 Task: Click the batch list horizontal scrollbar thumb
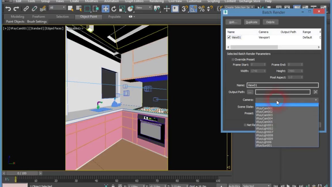(254, 47)
